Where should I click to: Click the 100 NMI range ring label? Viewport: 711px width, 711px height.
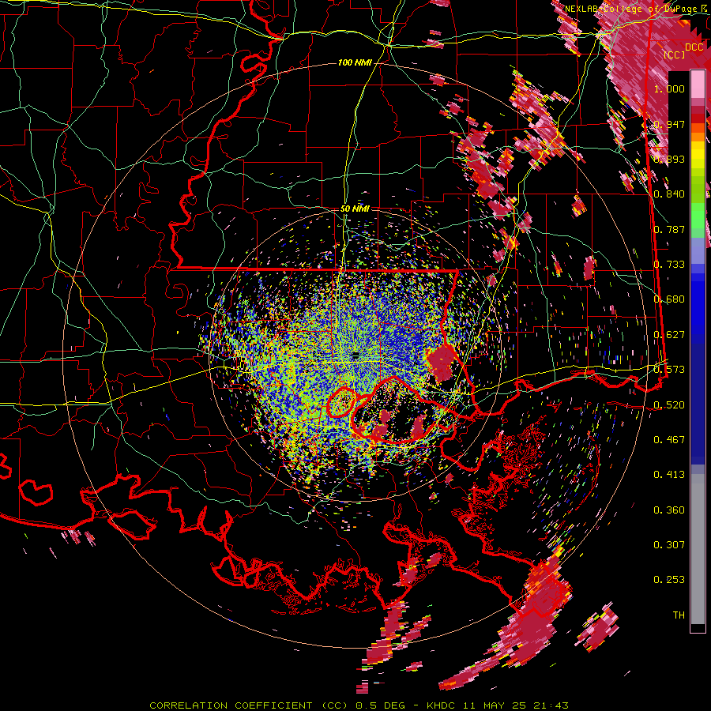pos(355,62)
